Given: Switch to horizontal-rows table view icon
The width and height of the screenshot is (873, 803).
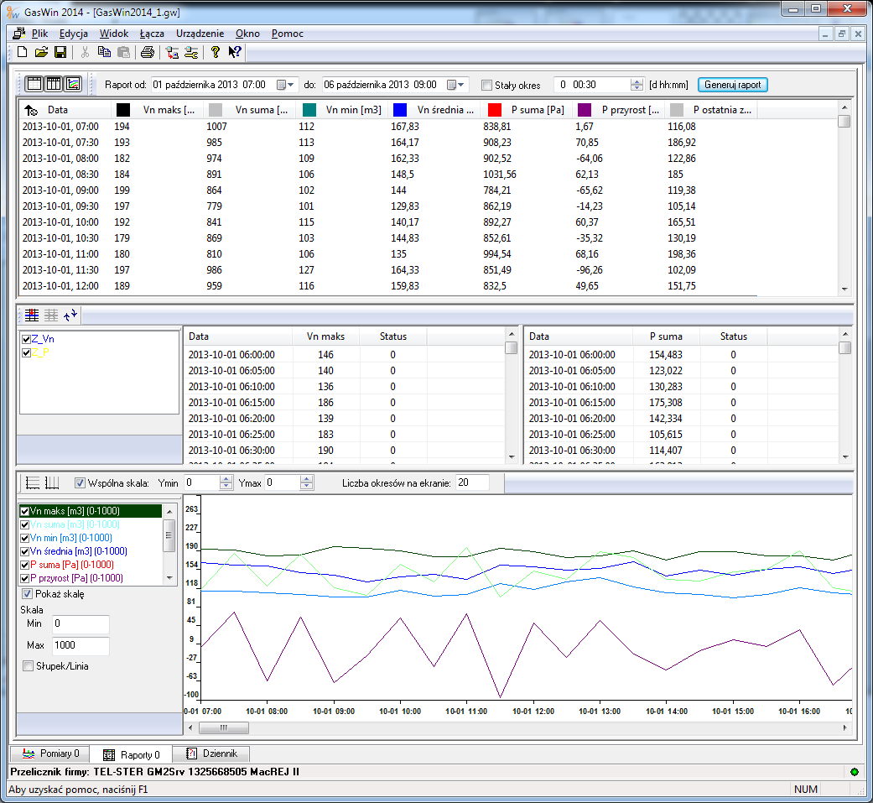Looking at the screenshot, I should coord(34,84).
